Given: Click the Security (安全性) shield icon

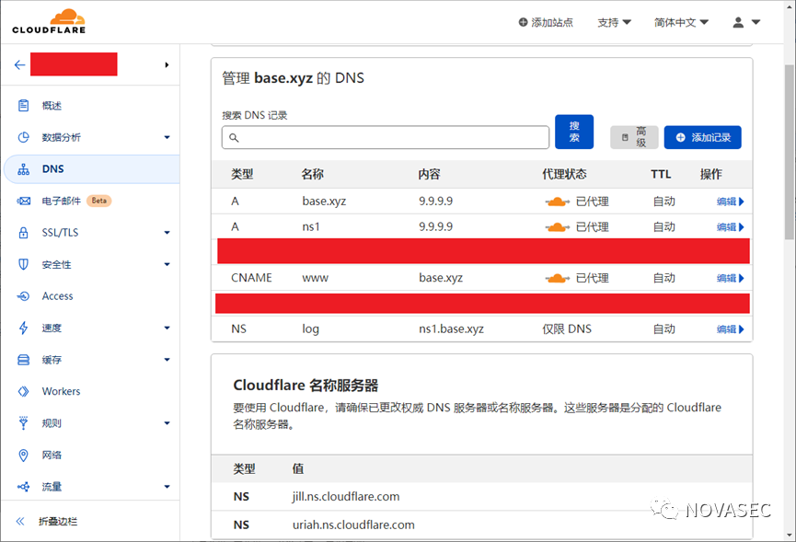Looking at the screenshot, I should pyautogui.click(x=23, y=264).
